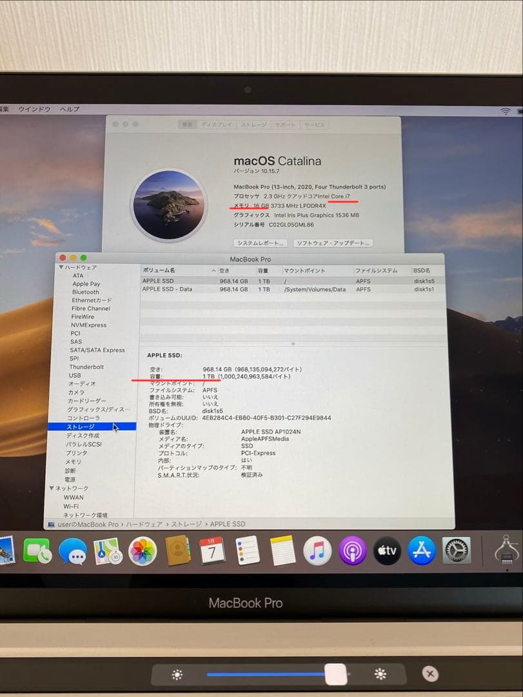The height and width of the screenshot is (697, 523).
Task: Open the Apple TV app in the Dock
Action: 387,550
